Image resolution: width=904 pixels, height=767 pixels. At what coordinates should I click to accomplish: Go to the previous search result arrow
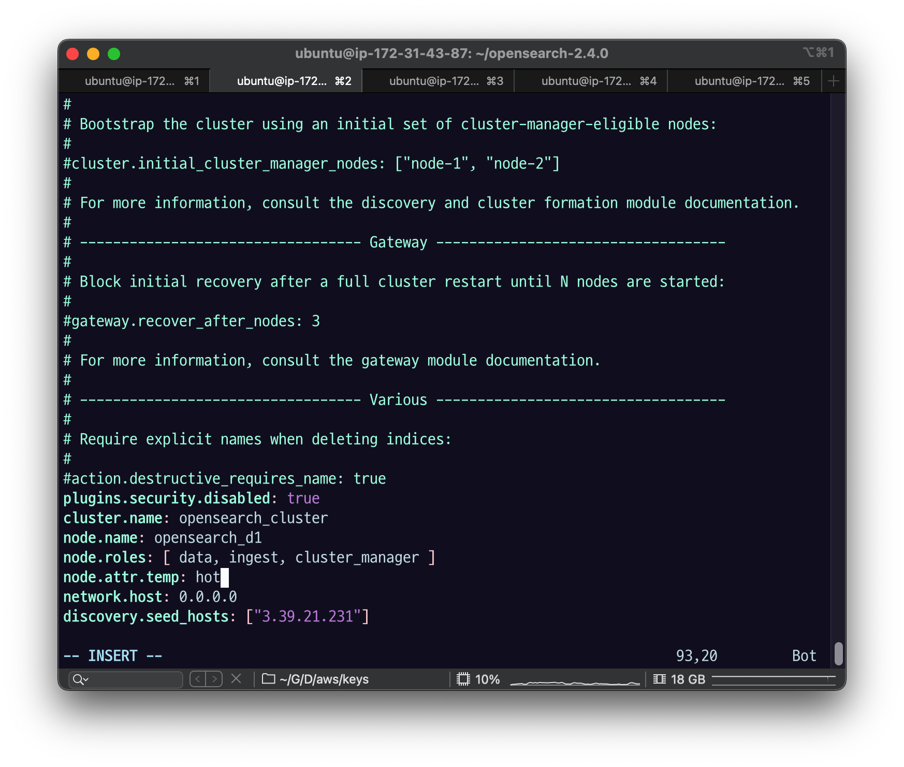[x=198, y=679]
